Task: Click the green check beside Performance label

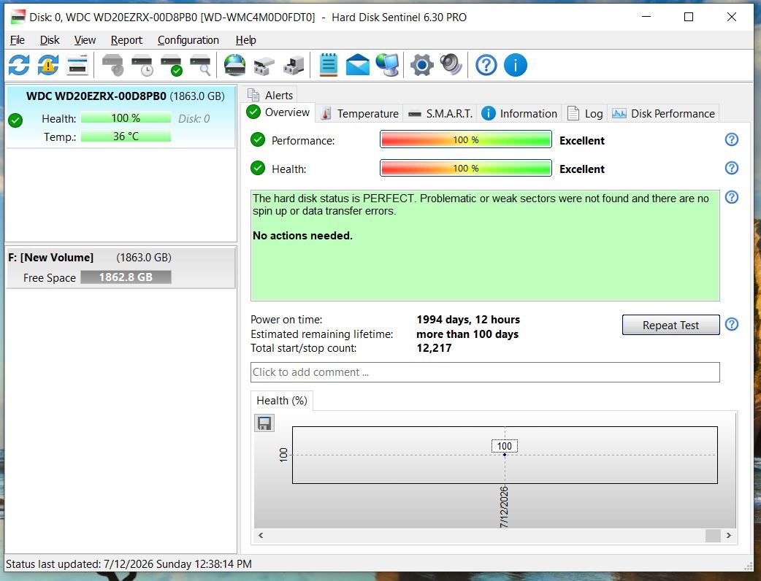Action: point(258,140)
